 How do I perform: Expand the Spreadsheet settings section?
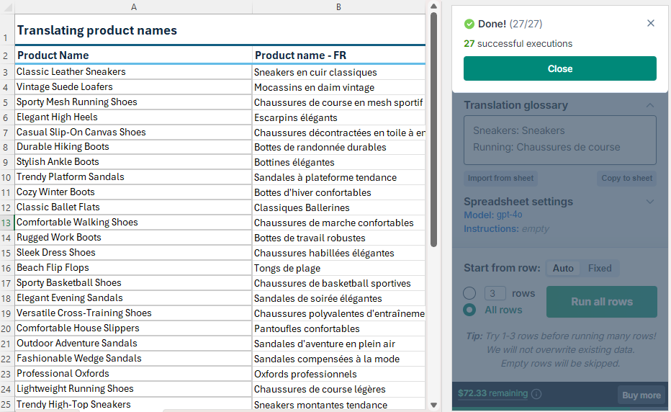click(x=650, y=202)
